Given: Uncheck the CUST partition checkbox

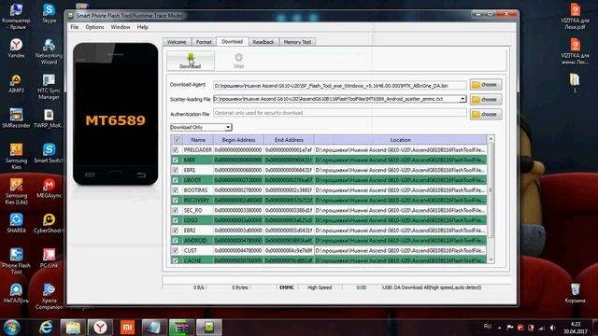Looking at the screenshot, I should (175, 251).
